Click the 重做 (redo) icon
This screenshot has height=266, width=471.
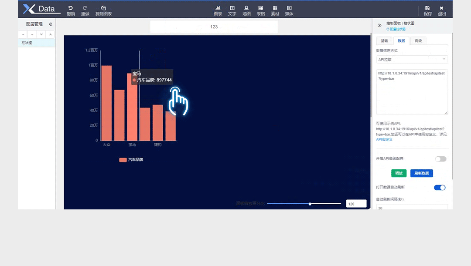85,8
